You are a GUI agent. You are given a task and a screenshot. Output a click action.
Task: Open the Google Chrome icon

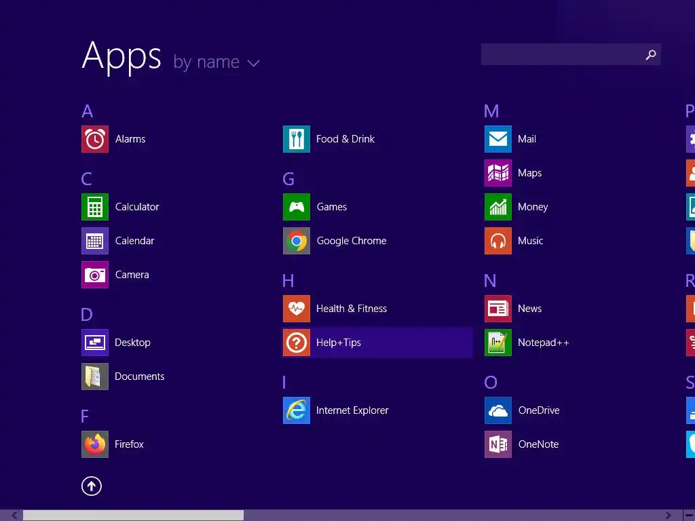coord(297,241)
